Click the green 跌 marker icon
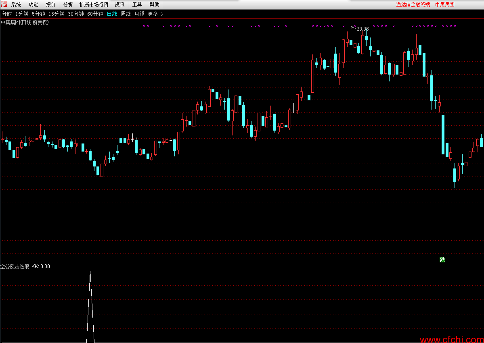The width and height of the screenshot is (484, 343). coord(442,260)
